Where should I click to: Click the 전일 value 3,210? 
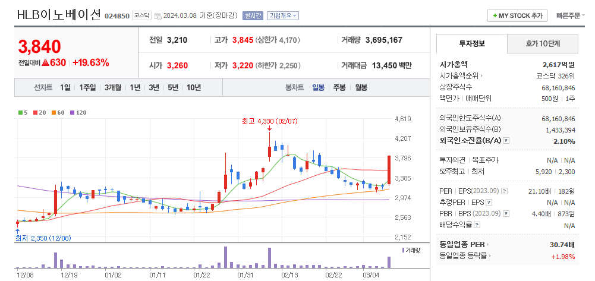[x=177, y=40]
